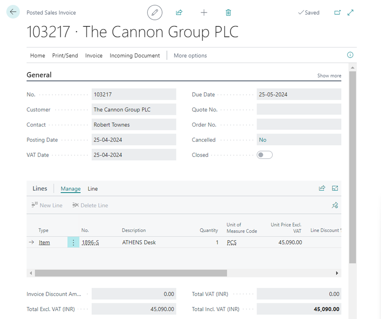This screenshot has width=381, height=319.
Task: Expand More options menu
Action: tap(190, 56)
